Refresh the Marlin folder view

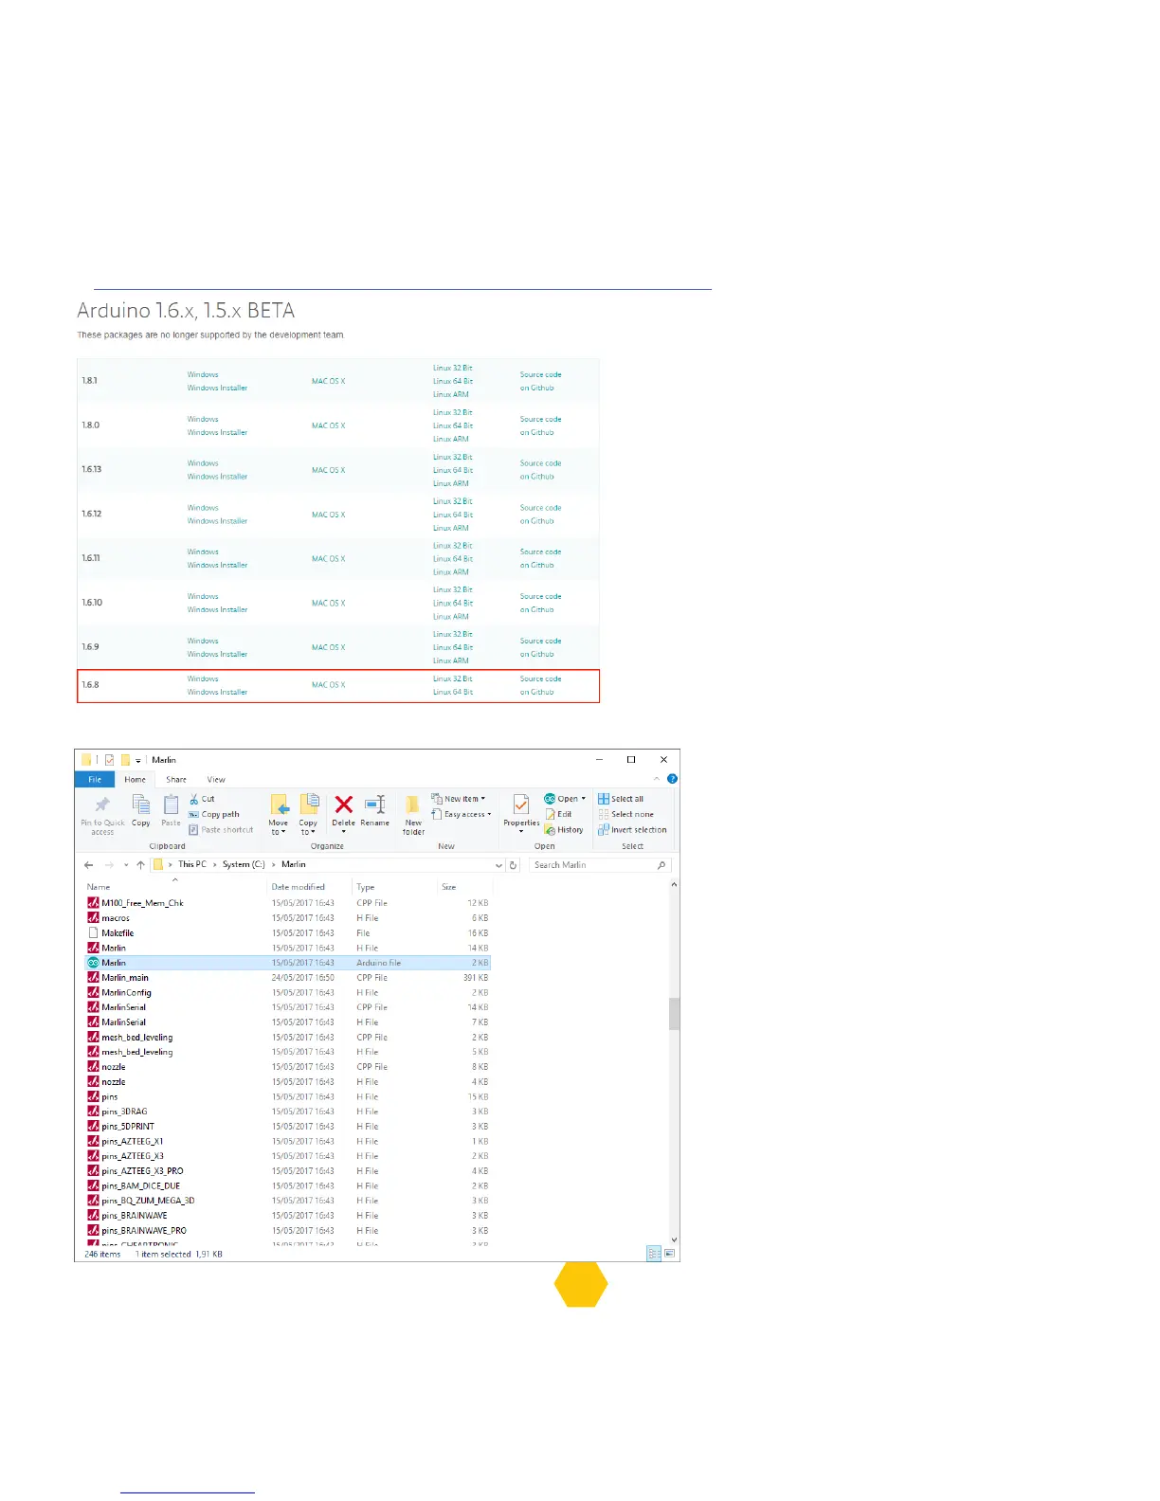click(x=514, y=864)
